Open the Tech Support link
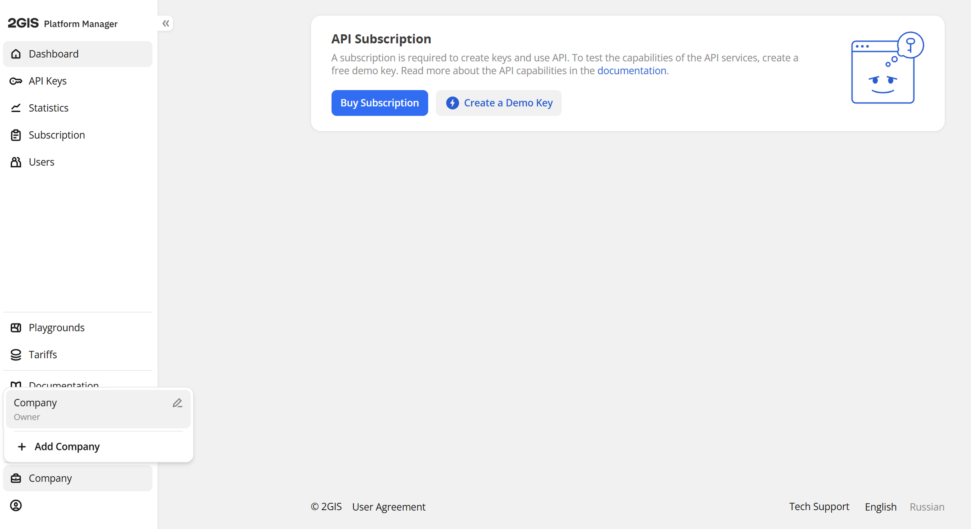 click(x=819, y=507)
